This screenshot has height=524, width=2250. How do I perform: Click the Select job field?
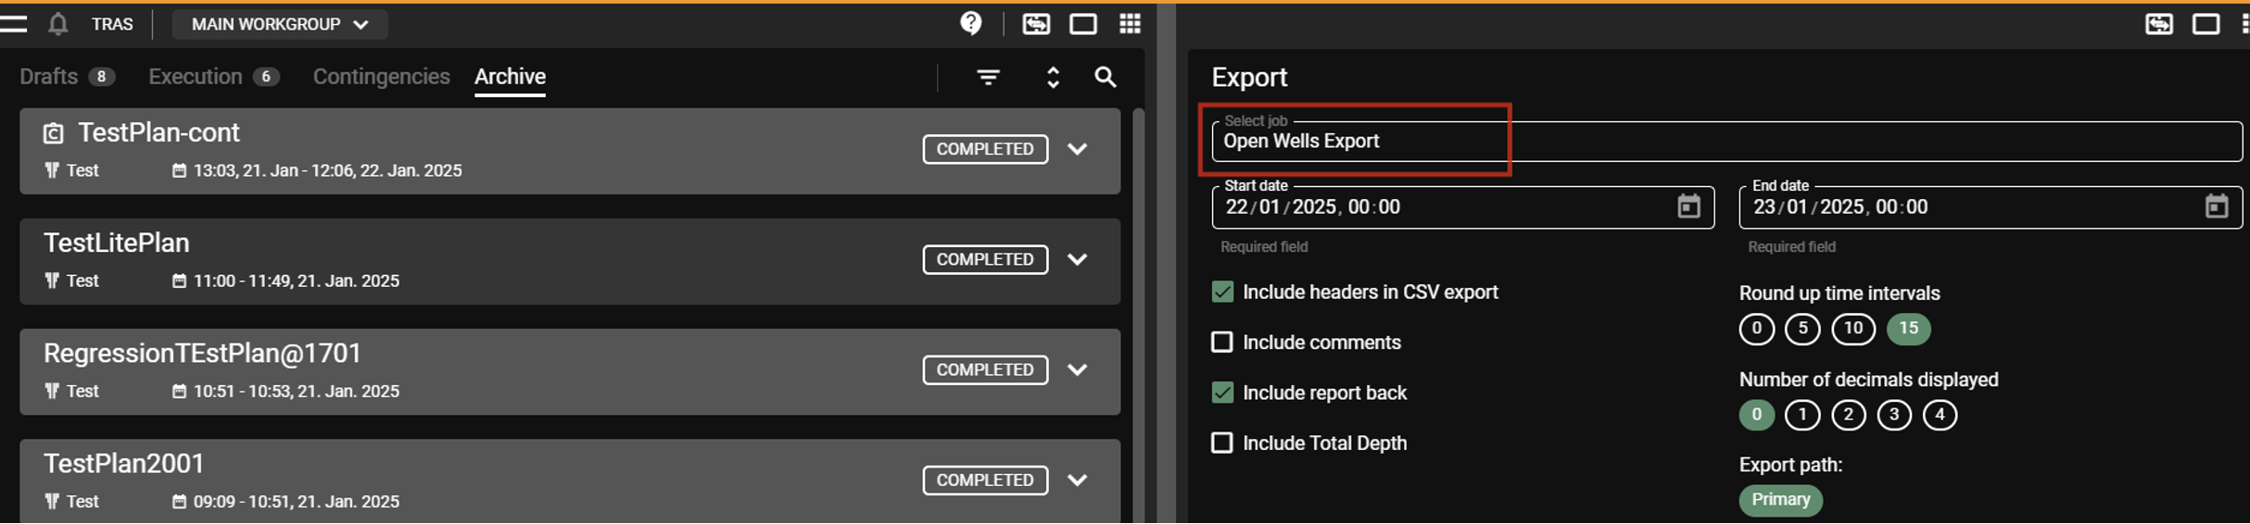click(1724, 142)
